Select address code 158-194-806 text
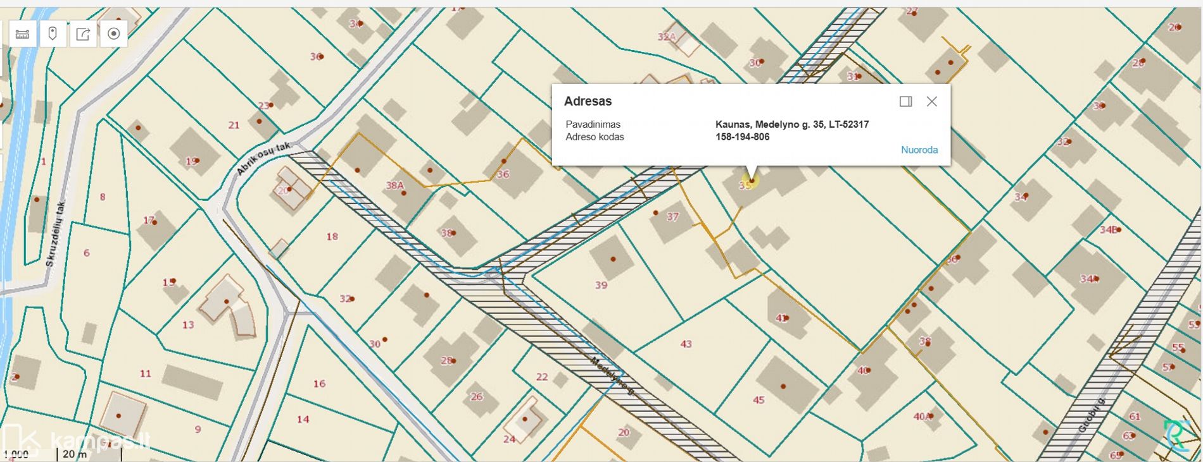The width and height of the screenshot is (1203, 462). coord(742,137)
